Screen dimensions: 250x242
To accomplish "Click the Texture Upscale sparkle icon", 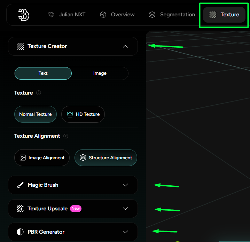I will pos(20,209).
